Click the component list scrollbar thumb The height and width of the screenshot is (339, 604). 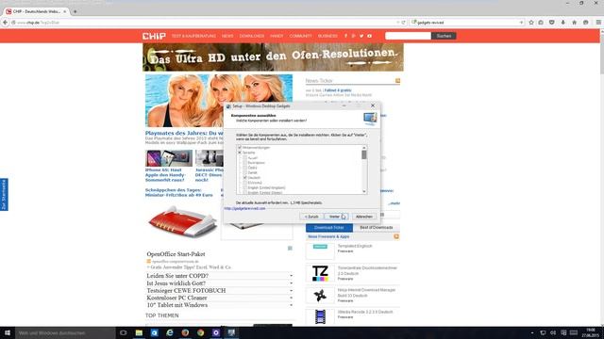tap(364, 154)
